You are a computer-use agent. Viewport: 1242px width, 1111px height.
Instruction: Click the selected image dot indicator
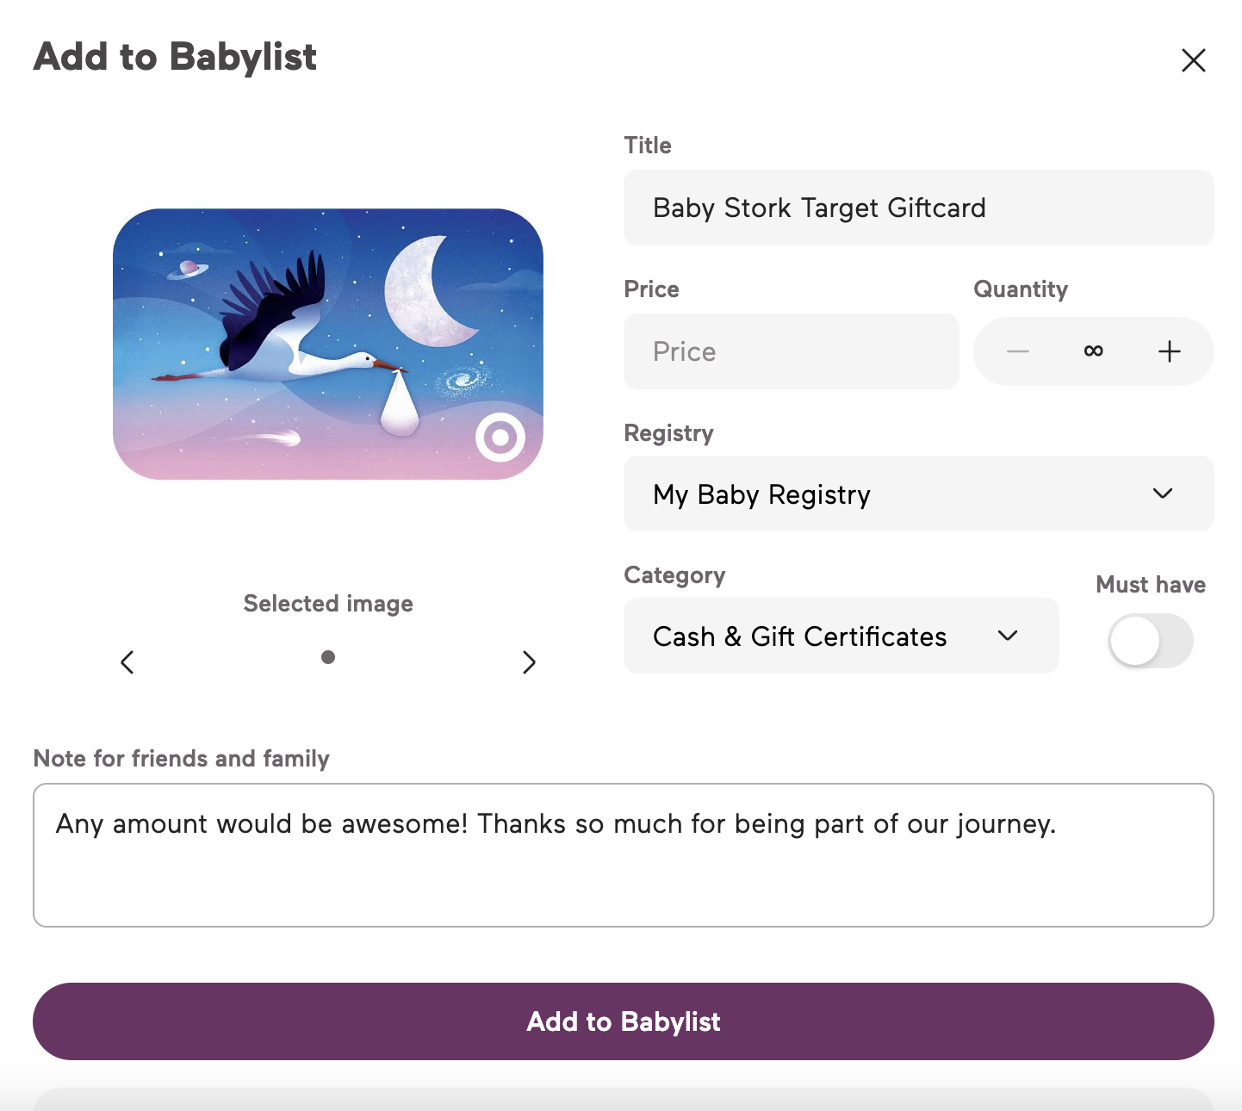pos(328,657)
